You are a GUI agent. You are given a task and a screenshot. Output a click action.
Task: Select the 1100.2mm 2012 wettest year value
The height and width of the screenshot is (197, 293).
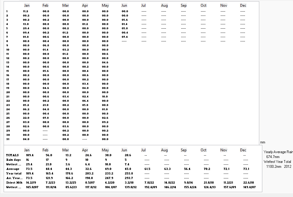pos(279,167)
